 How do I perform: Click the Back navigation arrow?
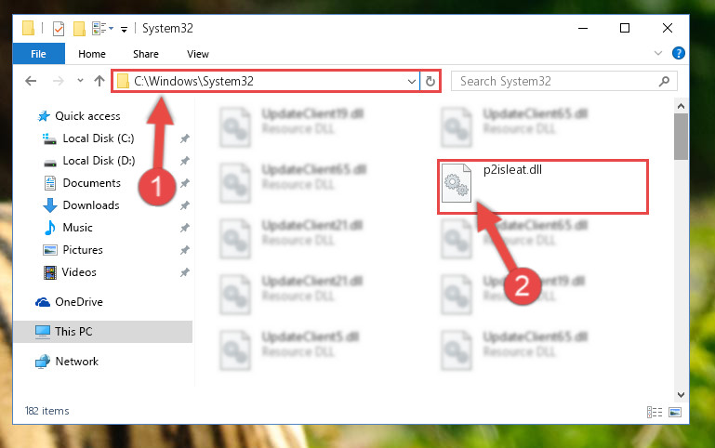[x=31, y=81]
